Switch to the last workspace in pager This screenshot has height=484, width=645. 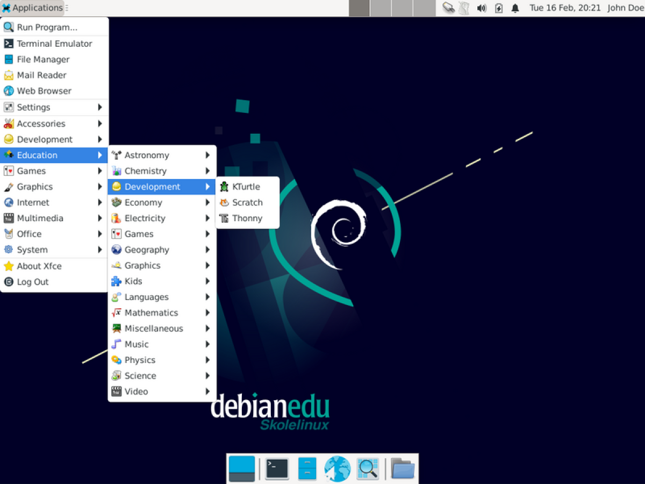click(x=424, y=8)
